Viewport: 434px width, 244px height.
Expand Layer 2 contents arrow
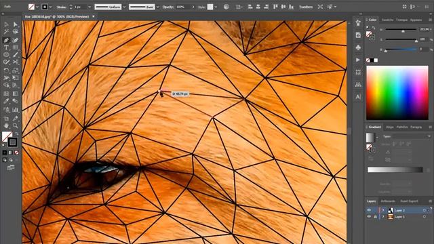[x=383, y=210]
